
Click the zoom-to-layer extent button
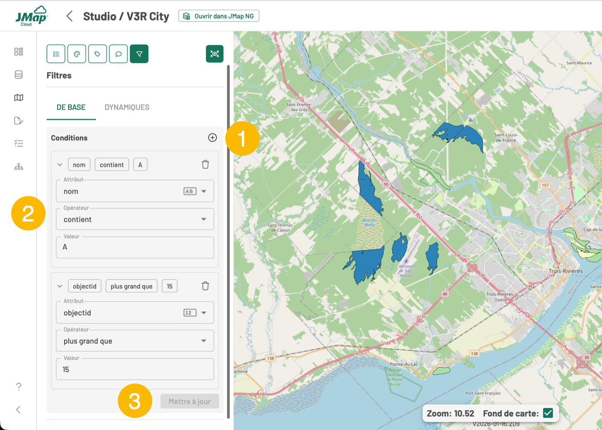(x=215, y=54)
